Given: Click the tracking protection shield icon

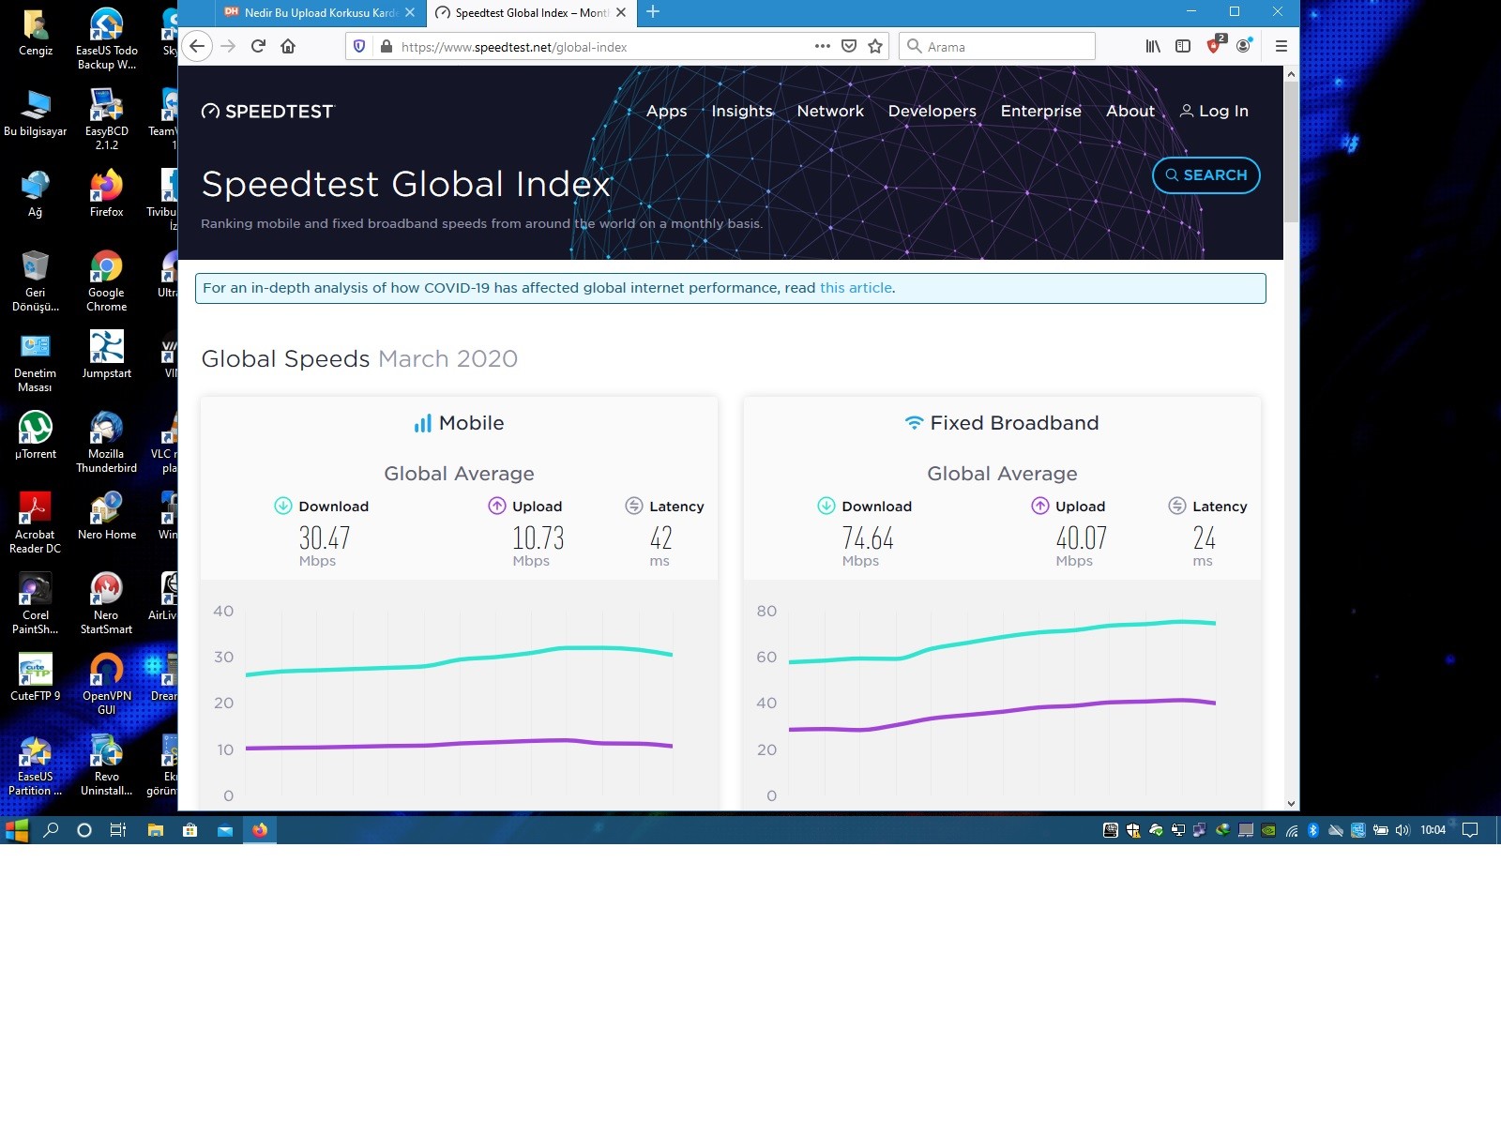Looking at the screenshot, I should coord(359,46).
